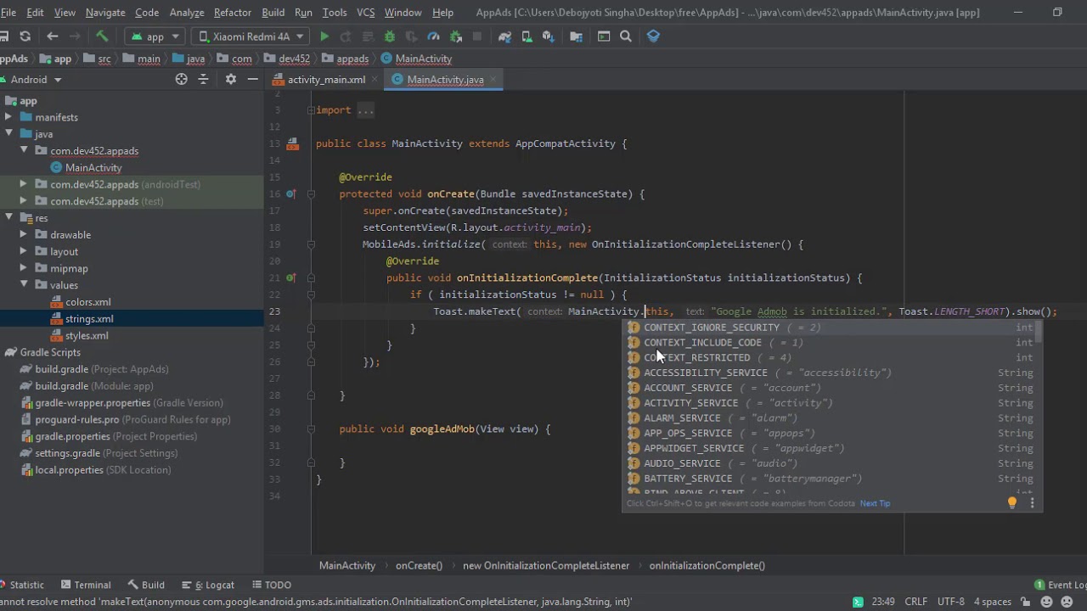
Task: Click the related XML file gutter icon on line 13
Action: coord(292,143)
